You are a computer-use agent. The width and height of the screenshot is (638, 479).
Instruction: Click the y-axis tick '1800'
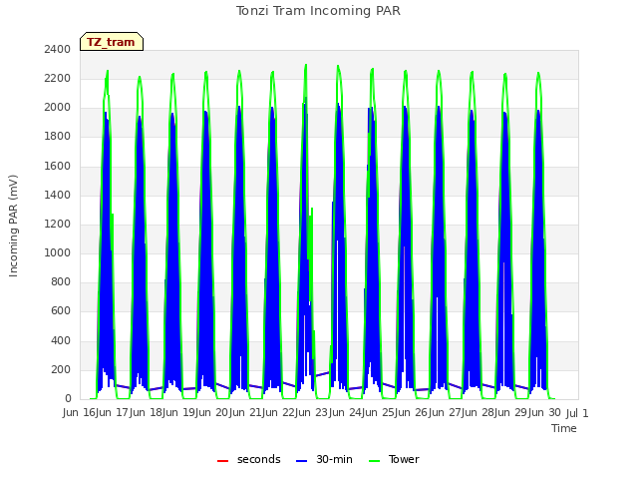tap(58, 137)
